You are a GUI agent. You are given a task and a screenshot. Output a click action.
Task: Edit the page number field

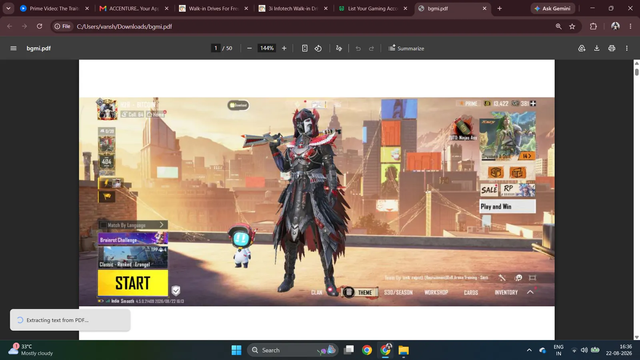click(216, 48)
